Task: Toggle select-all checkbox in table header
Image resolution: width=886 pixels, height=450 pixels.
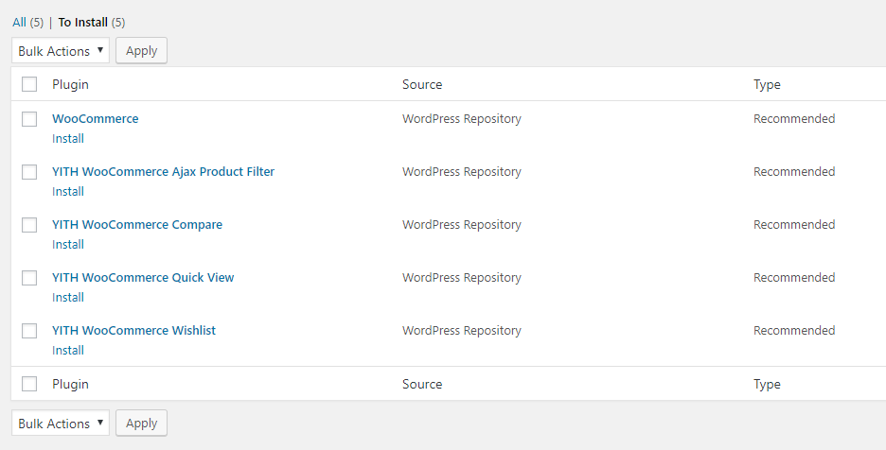Action: coord(29,84)
